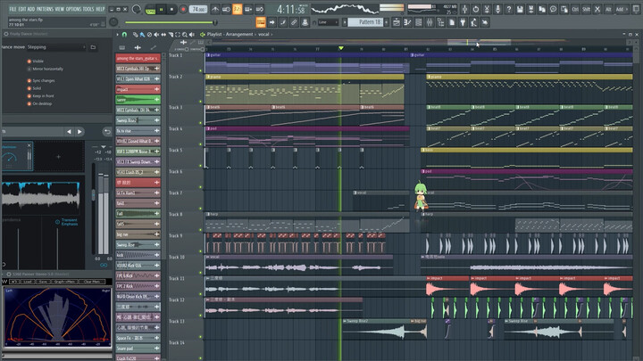The image size is (643, 361).
Task: Adjust the master volume green slider
Action: coord(171,22)
